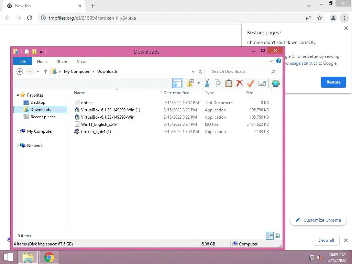Image resolution: width=352 pixels, height=264 pixels.
Task: Click the Rename icon in toolbar
Action: click(262, 83)
